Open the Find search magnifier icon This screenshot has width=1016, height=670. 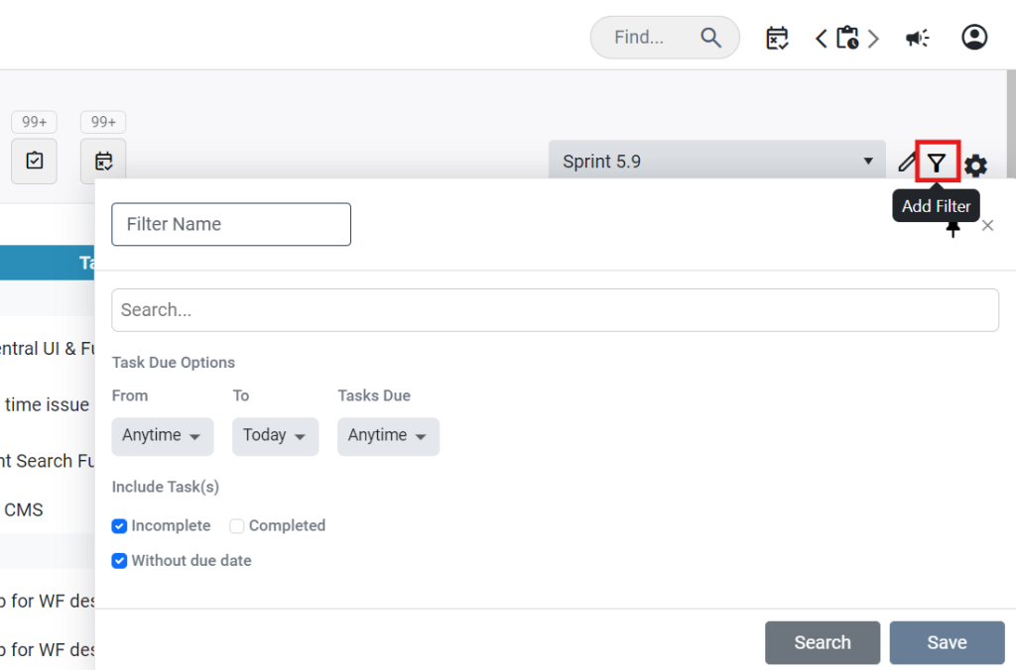[710, 37]
